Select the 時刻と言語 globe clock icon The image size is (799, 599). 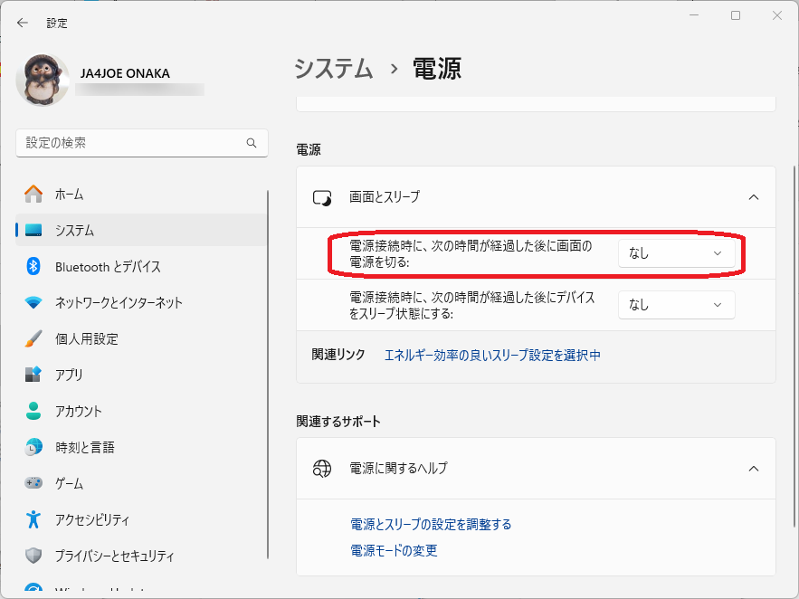(33, 447)
